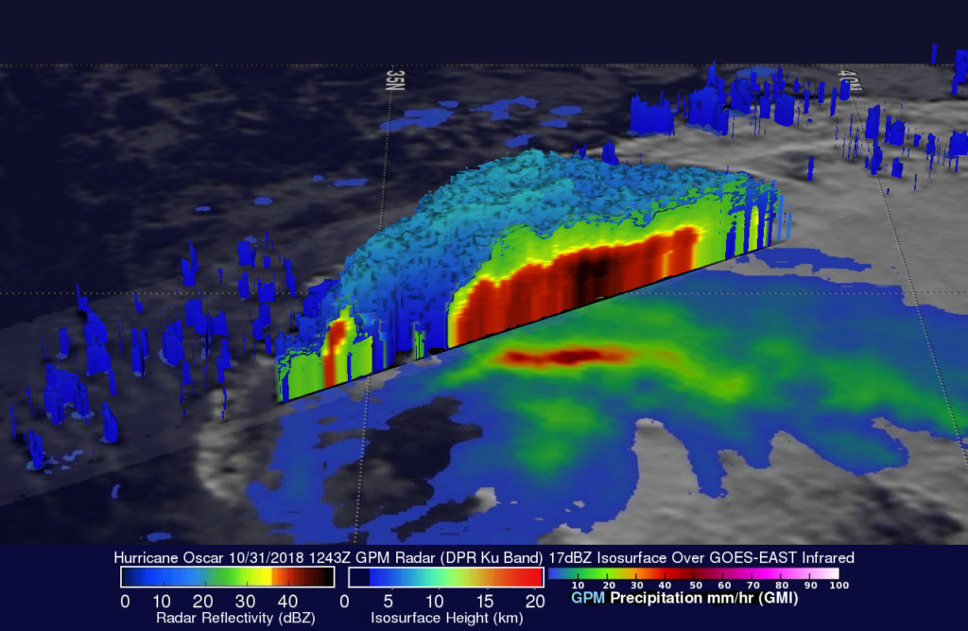The height and width of the screenshot is (631, 968).
Task: Click the 'Radar Reflectivity (dBZ)' label
Action: pyautogui.click(x=235, y=618)
